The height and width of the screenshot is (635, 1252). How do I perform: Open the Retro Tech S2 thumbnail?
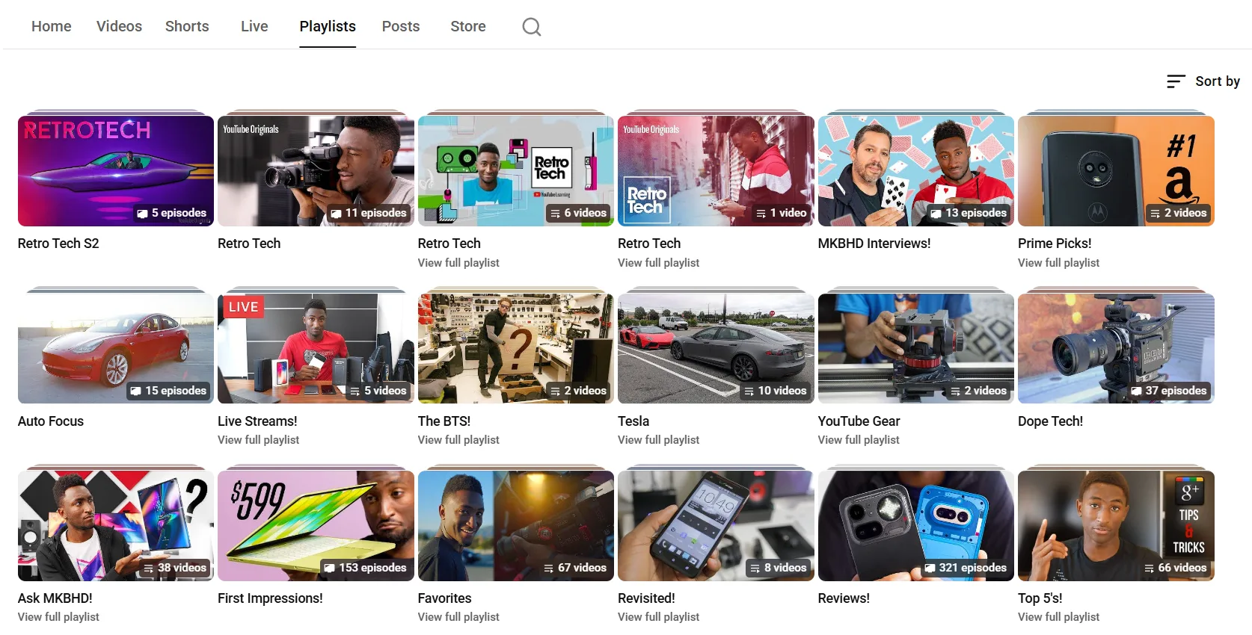pyautogui.click(x=116, y=171)
